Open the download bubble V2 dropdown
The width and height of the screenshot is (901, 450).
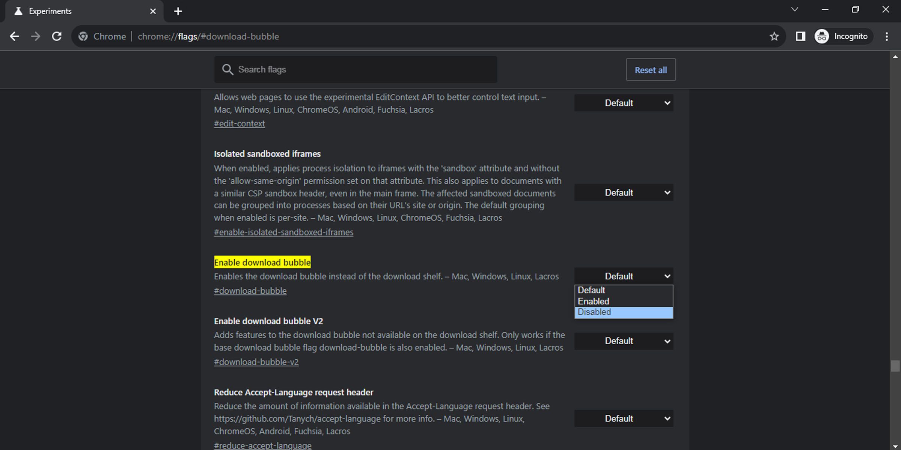point(623,341)
